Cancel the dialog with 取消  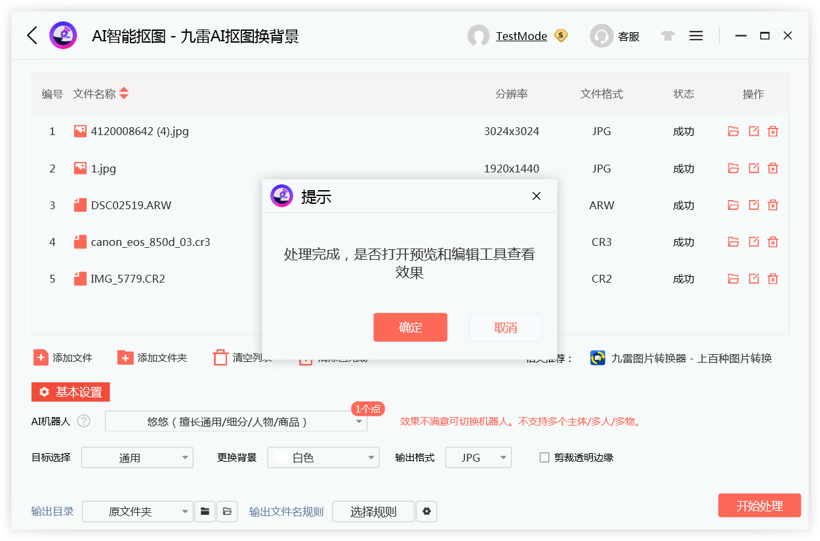505,327
